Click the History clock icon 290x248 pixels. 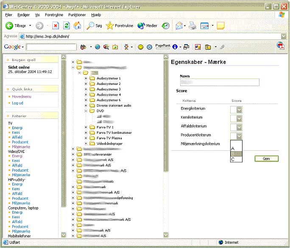coord(165,25)
